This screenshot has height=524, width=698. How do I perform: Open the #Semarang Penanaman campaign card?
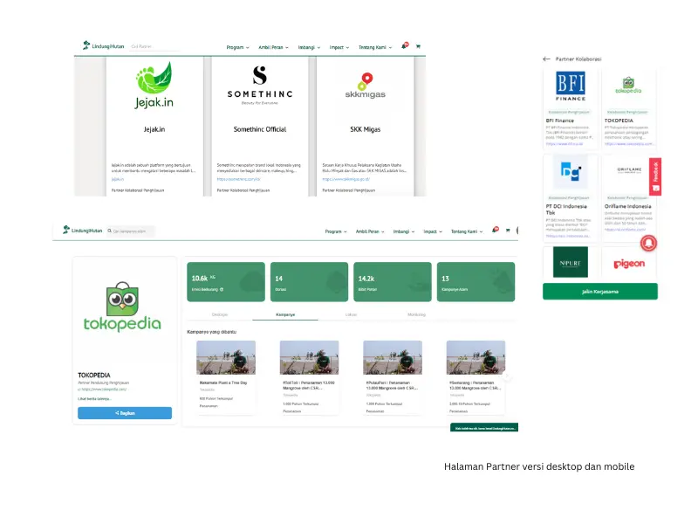(x=476, y=377)
